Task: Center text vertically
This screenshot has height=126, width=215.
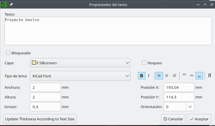Action: pos(192,76)
